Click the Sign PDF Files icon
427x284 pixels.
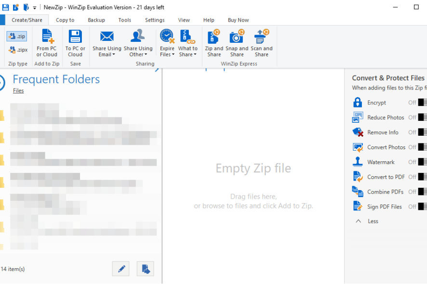click(358, 206)
